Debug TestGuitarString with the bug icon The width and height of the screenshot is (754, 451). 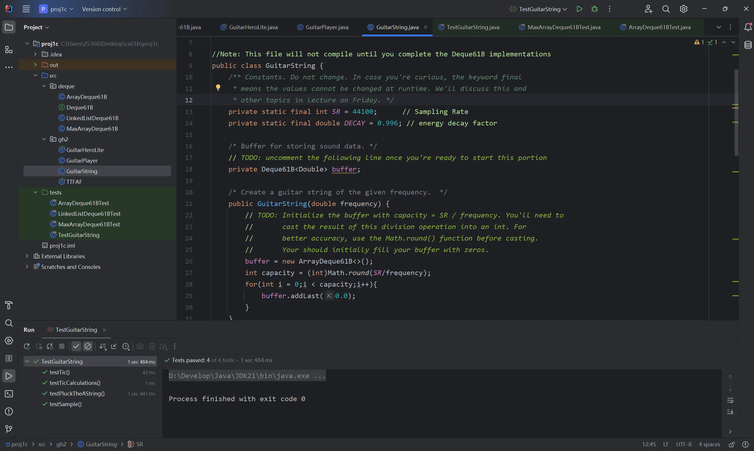(594, 9)
